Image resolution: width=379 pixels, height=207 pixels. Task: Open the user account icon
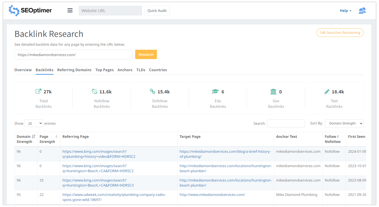click(x=362, y=11)
